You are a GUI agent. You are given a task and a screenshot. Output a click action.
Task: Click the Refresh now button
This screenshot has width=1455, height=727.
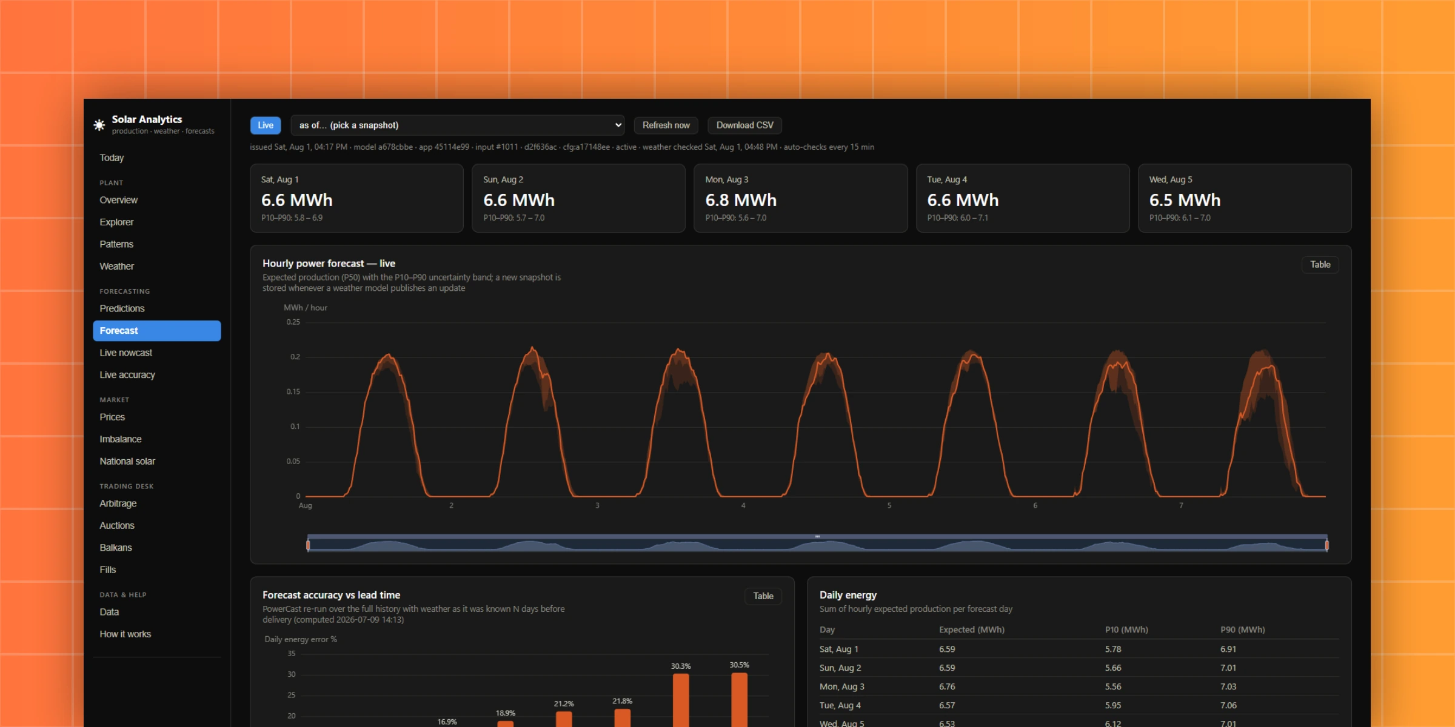[x=666, y=125]
